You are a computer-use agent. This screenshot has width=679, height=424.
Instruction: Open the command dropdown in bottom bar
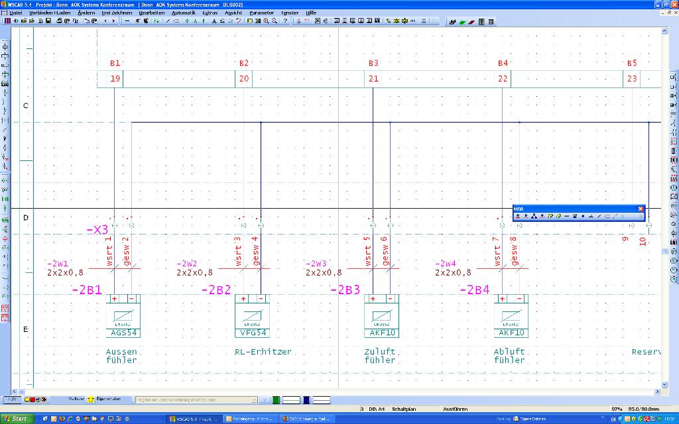(254, 400)
